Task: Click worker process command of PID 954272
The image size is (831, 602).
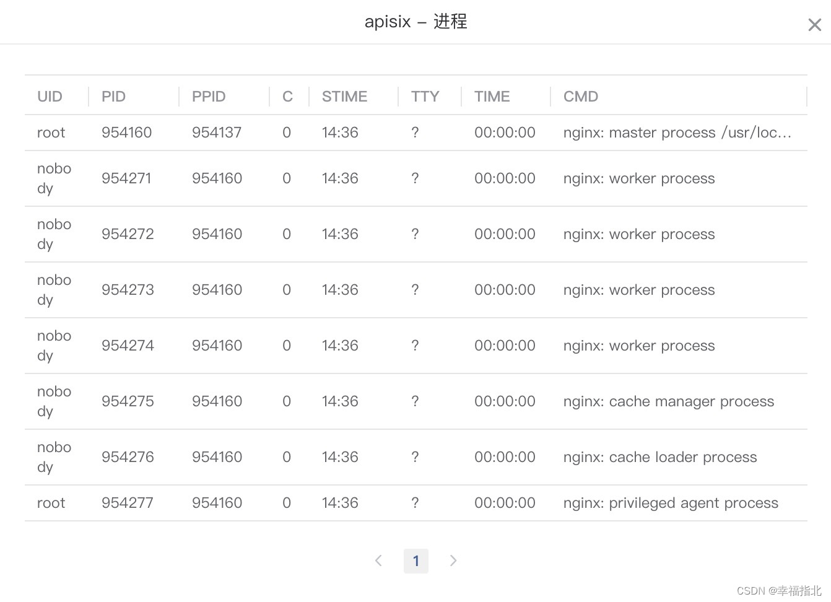Action: point(639,234)
